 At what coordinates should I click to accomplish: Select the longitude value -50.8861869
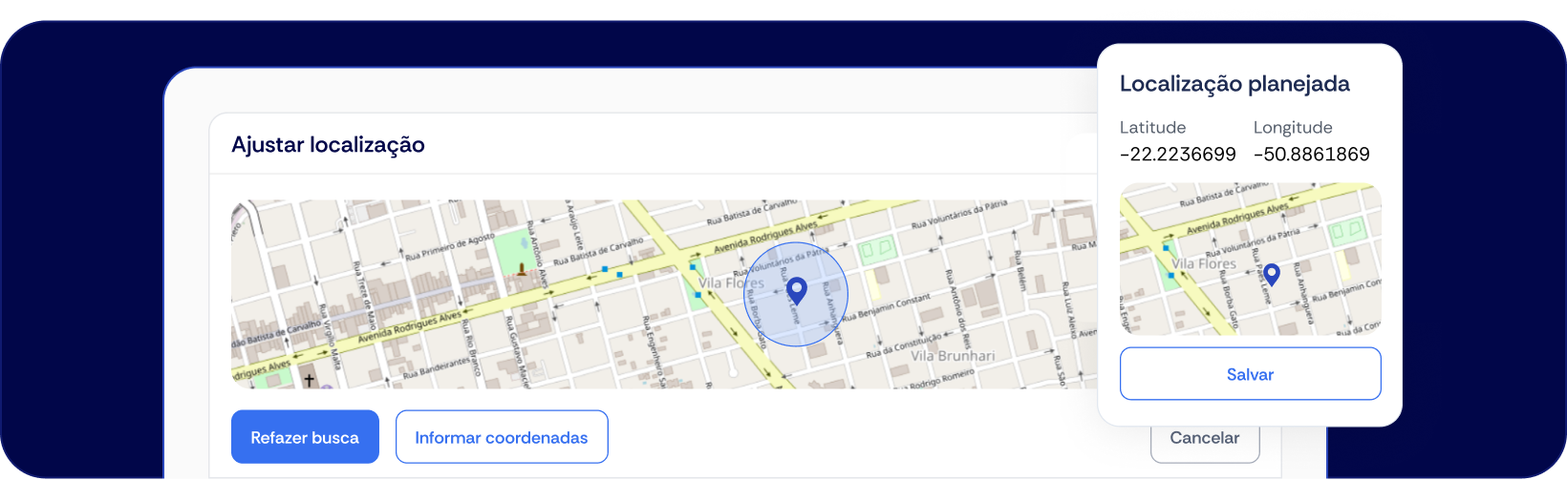(x=1311, y=154)
